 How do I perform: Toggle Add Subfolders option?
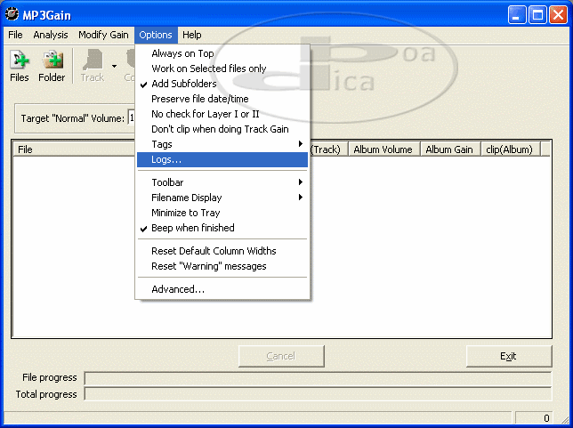tap(183, 84)
